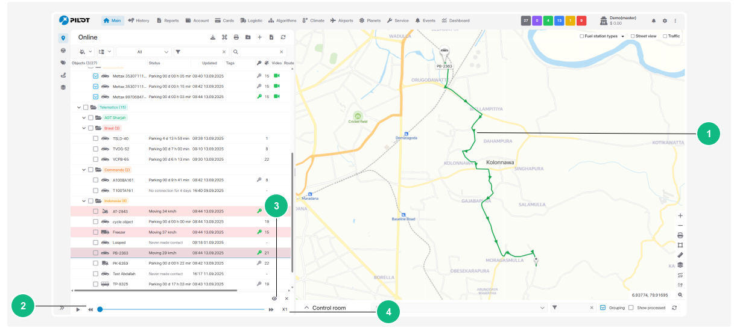Enable the Street view checkbox
734x331 pixels.
pyautogui.click(x=633, y=36)
